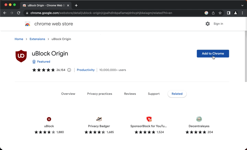
Task: Reload the page with the refresh icon
Action: tap(19, 13)
